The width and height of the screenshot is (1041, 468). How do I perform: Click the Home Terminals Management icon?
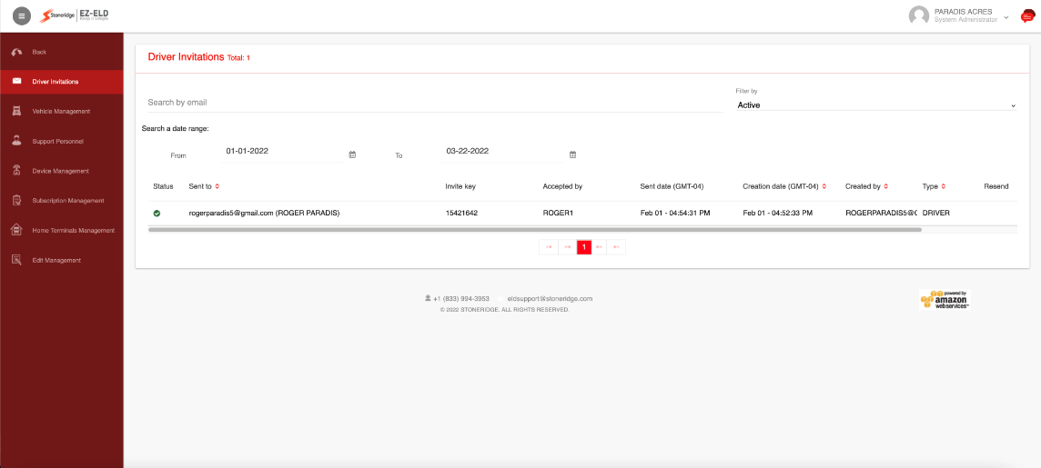tap(17, 230)
